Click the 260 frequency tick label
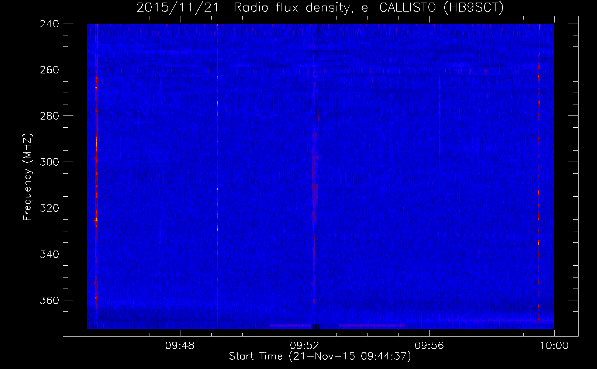The height and width of the screenshot is (369, 597). click(x=49, y=70)
